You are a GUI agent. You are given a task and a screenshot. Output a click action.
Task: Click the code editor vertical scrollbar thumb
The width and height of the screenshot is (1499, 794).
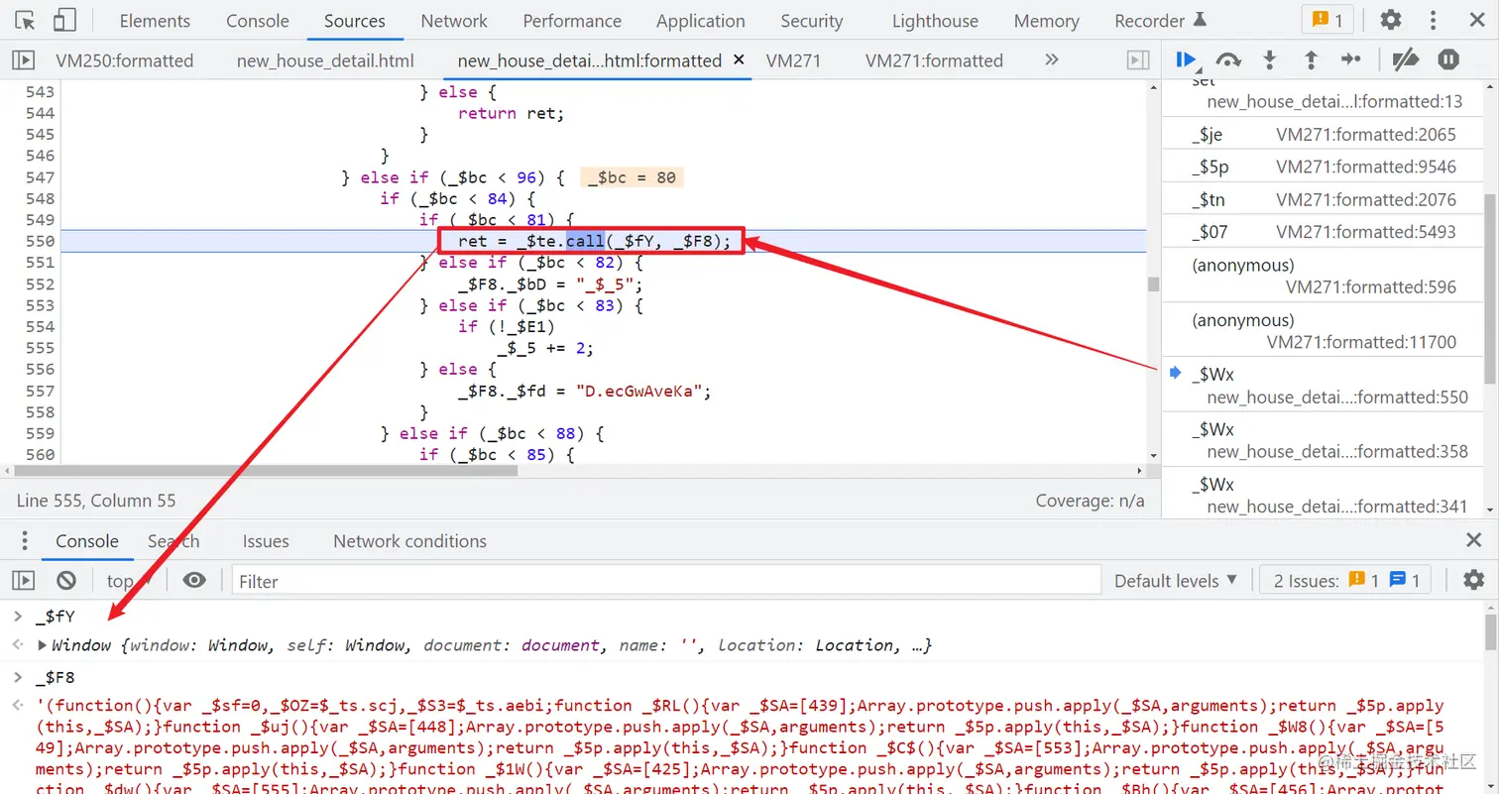coord(1153,284)
